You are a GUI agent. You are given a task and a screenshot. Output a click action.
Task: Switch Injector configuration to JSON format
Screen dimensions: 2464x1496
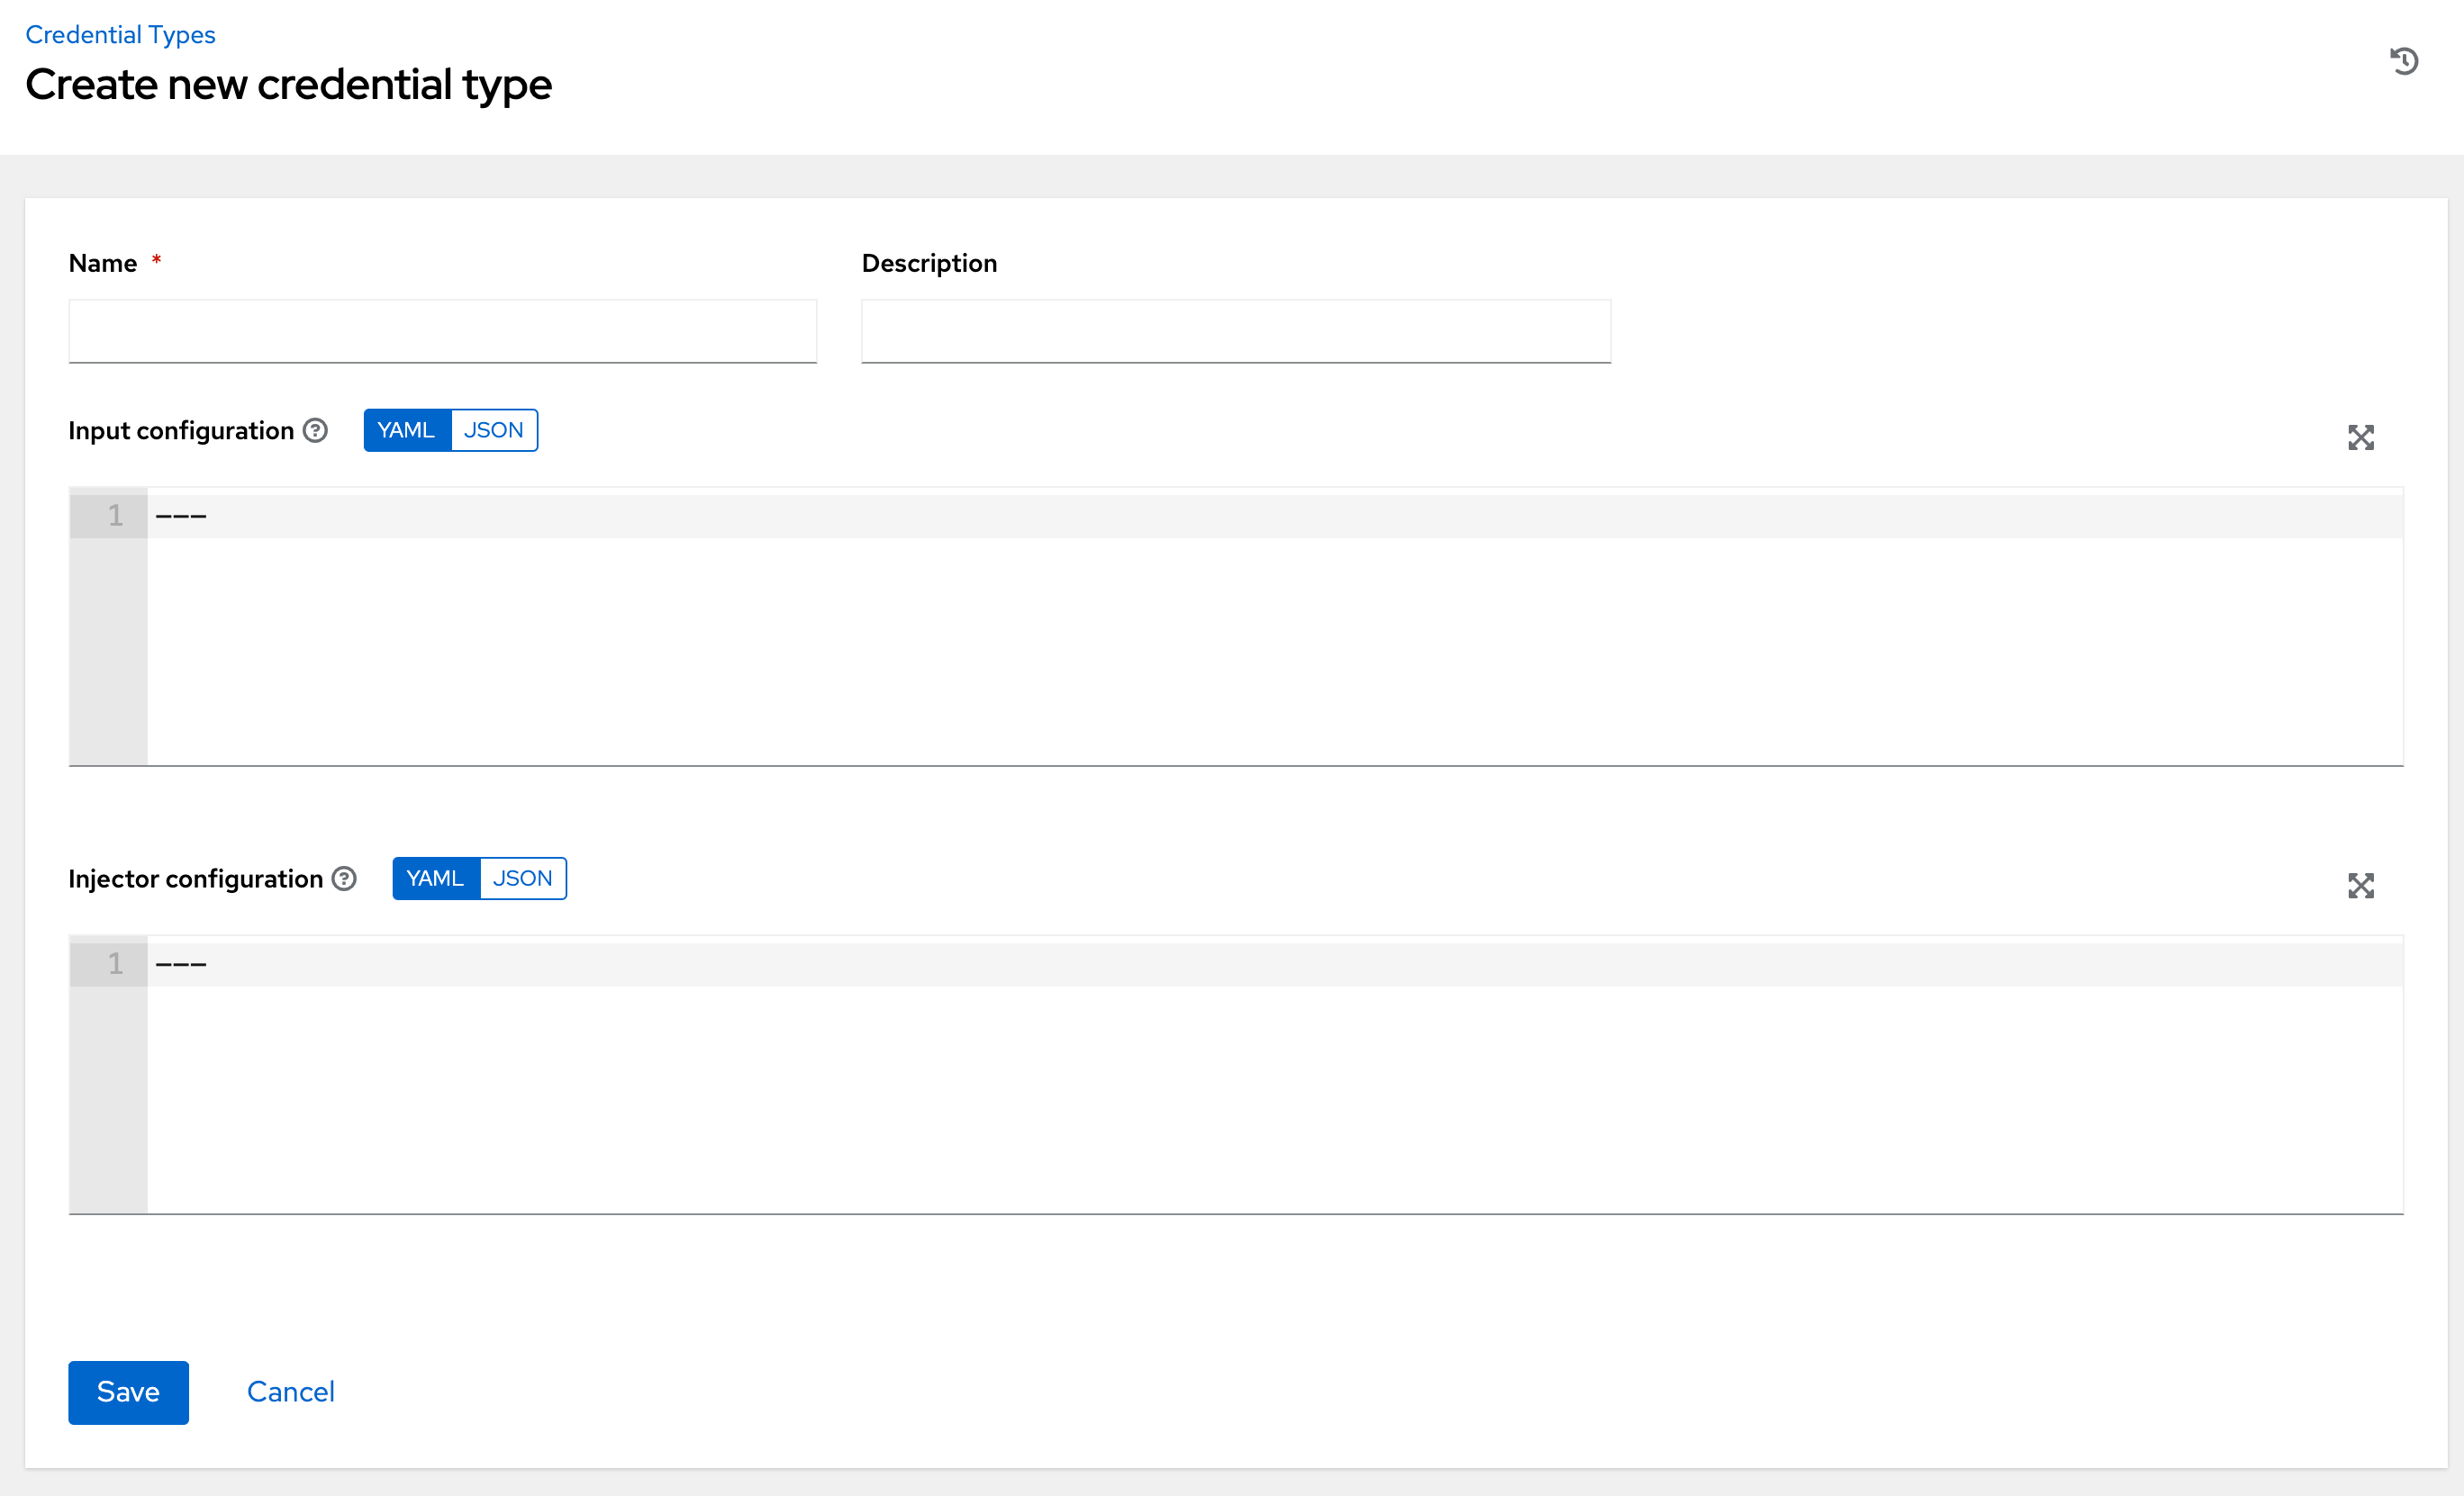[523, 879]
